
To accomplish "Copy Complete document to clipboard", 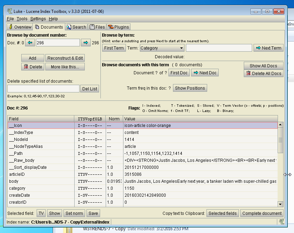I will (262, 213).
